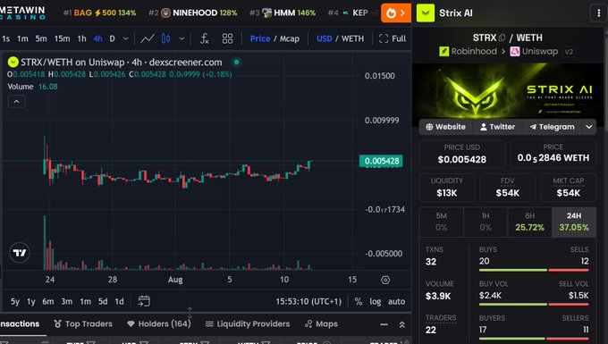Toggle percent scale on chart

[359, 301]
